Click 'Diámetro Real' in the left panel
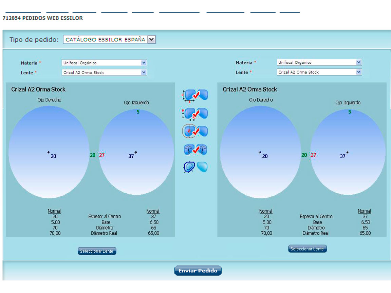The width and height of the screenshot is (391, 293). 104,233
